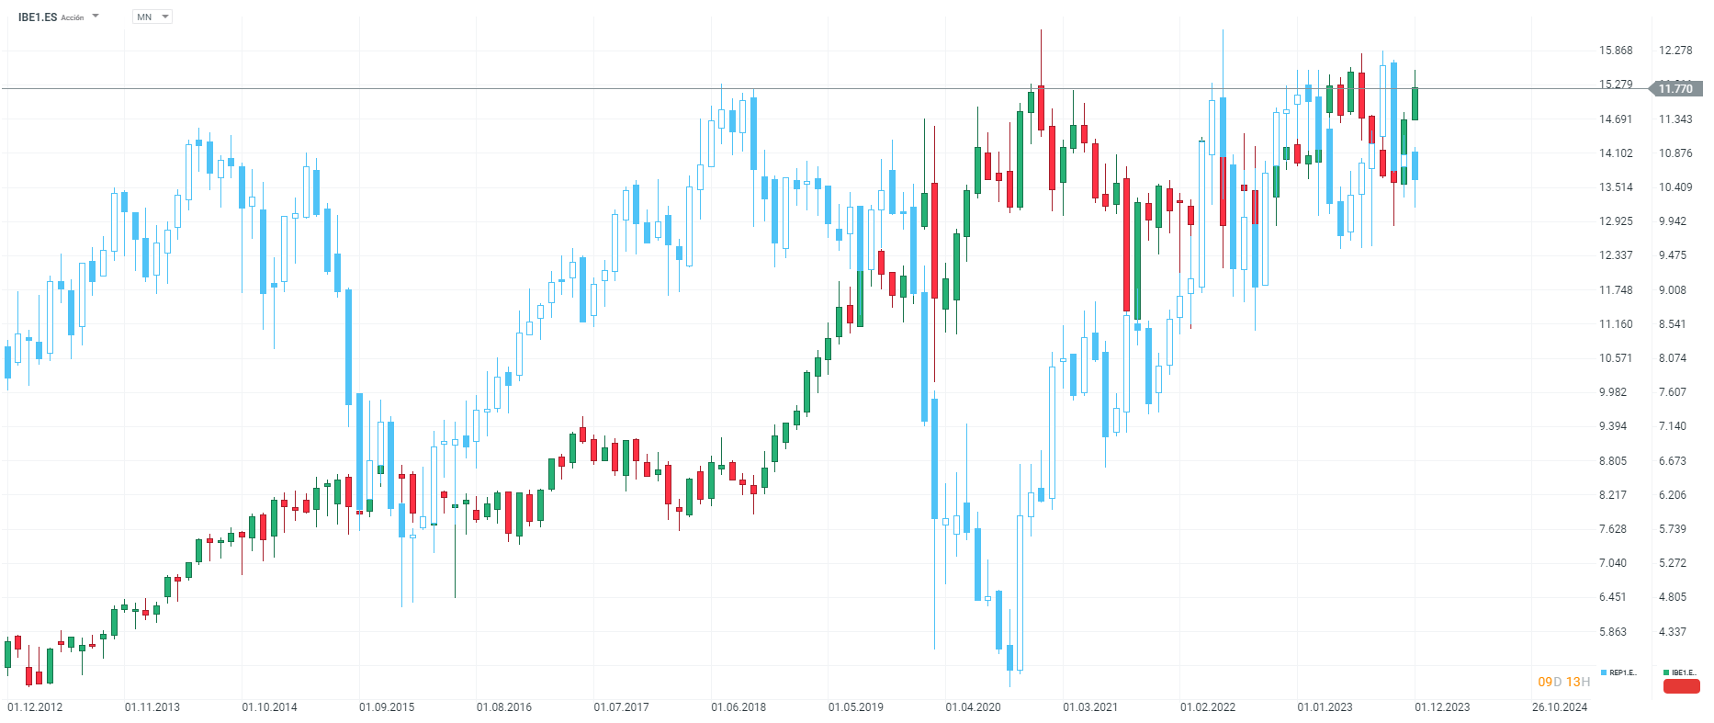Click the green IBE1.ES legend square
The width and height of the screenshot is (1714, 723).
(x=1666, y=672)
